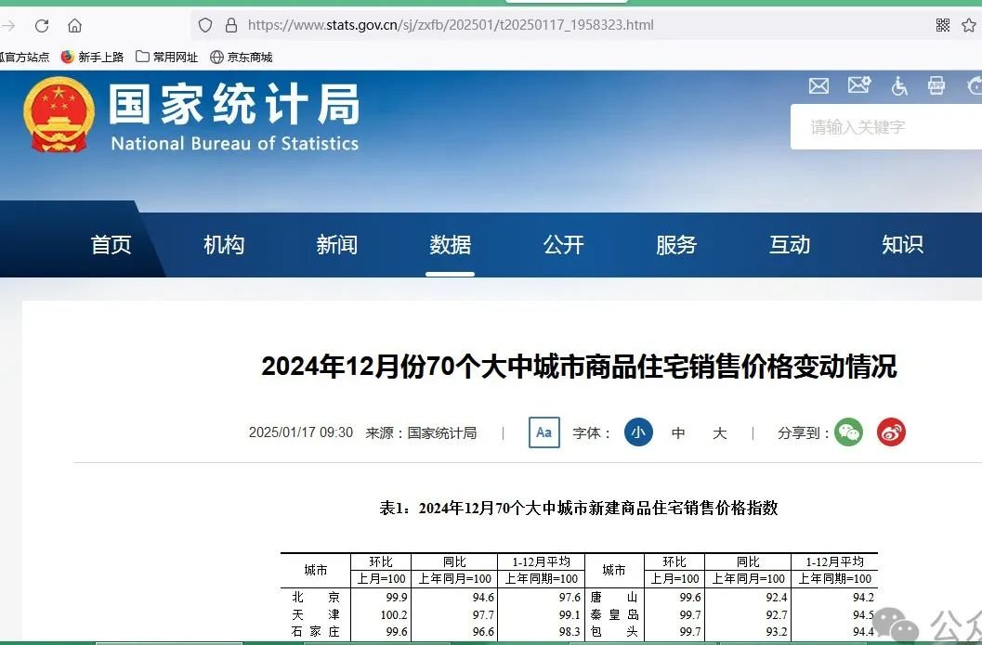Click the email subscription icon with gear
The width and height of the screenshot is (982, 645).
point(858,85)
